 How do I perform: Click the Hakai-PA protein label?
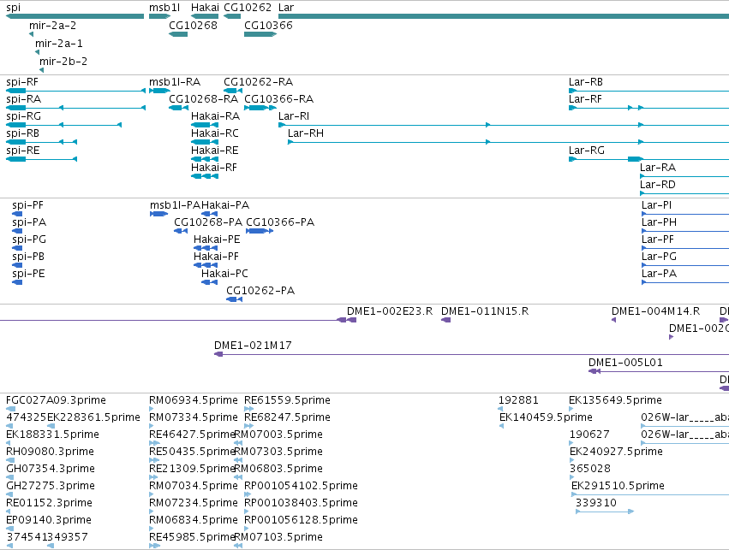tap(225, 205)
